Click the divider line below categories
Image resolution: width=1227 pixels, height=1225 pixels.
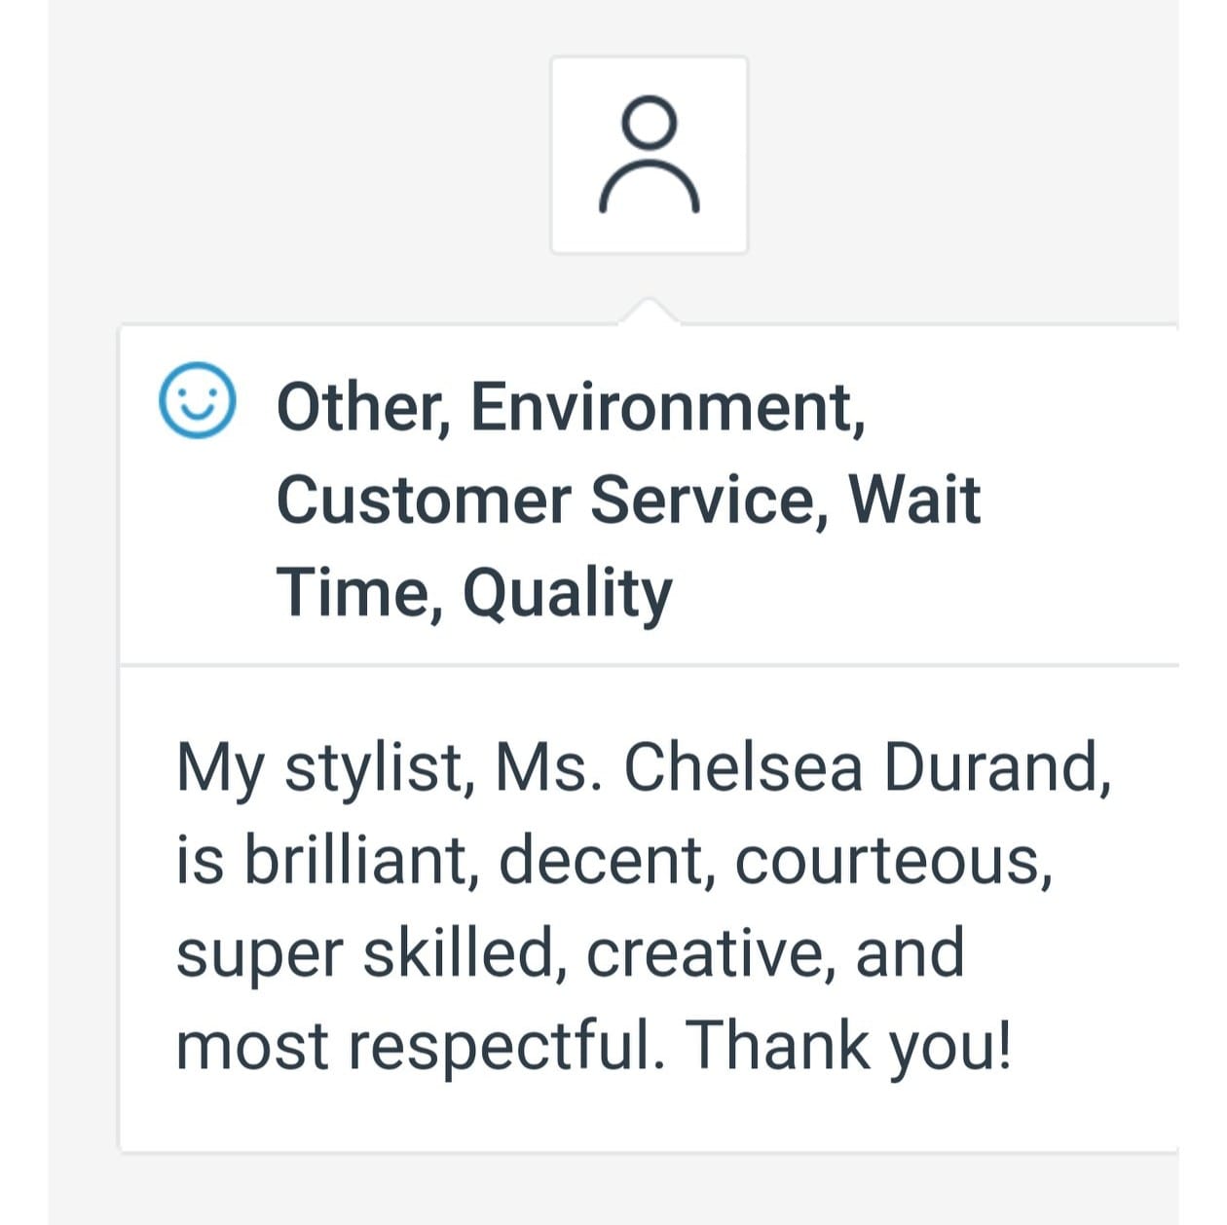pyautogui.click(x=649, y=665)
